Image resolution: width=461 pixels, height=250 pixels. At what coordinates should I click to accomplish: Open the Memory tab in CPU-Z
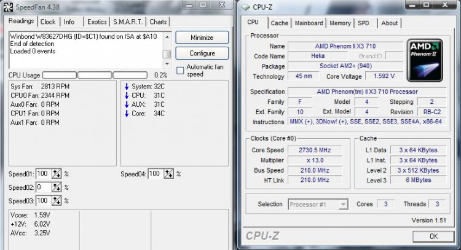340,23
